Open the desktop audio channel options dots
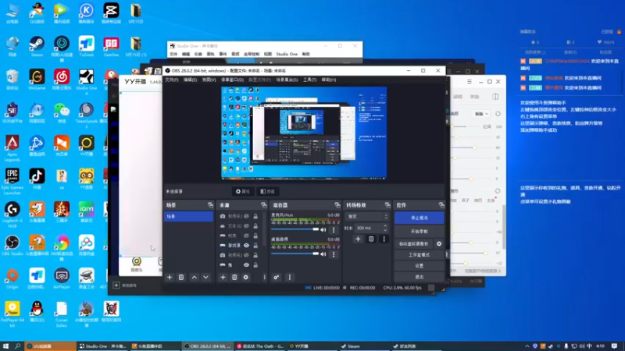The width and height of the screenshot is (625, 351). (334, 254)
